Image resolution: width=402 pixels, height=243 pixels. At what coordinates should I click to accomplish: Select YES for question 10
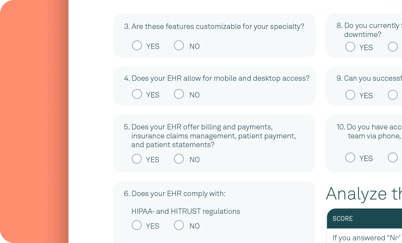[350, 158]
